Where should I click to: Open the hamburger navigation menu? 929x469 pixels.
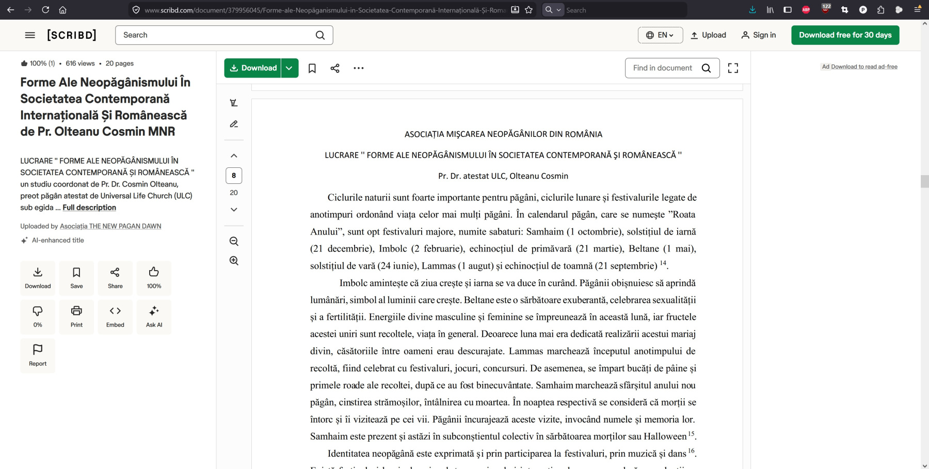pyautogui.click(x=30, y=35)
